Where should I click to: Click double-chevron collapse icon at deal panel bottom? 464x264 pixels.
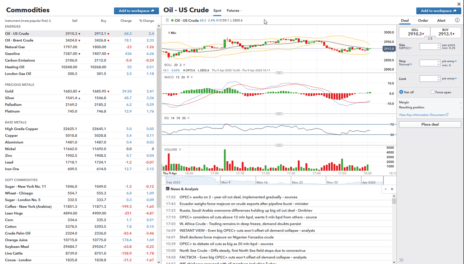point(401,260)
